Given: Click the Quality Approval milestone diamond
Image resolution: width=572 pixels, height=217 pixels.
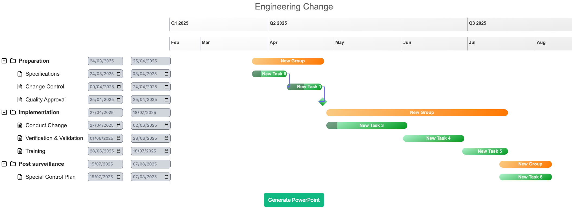Looking at the screenshot, I should click(x=322, y=102).
